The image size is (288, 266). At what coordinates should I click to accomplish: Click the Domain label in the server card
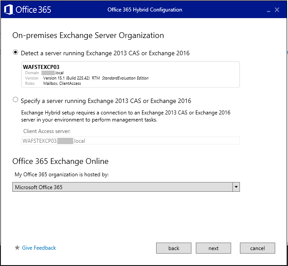point(32,72)
